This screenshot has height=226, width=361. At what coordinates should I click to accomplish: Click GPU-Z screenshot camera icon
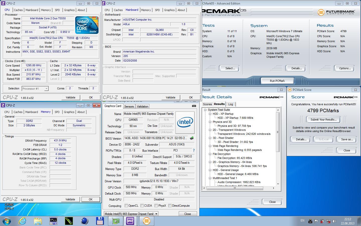[194, 106]
